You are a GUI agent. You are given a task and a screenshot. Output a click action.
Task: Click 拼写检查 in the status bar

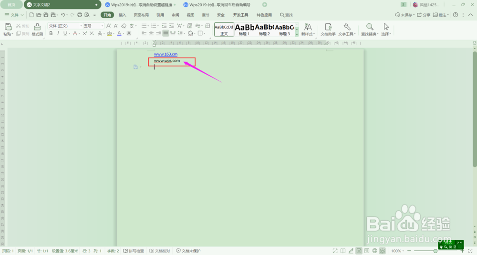[x=134, y=251]
